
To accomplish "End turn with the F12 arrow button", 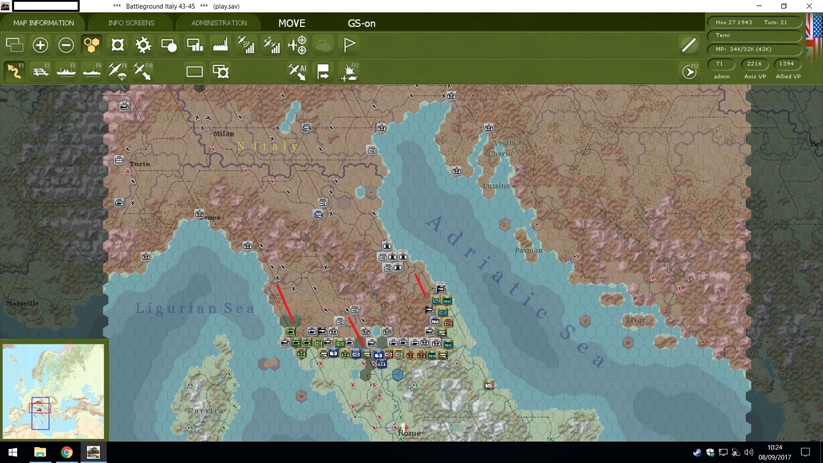I will coord(690,72).
